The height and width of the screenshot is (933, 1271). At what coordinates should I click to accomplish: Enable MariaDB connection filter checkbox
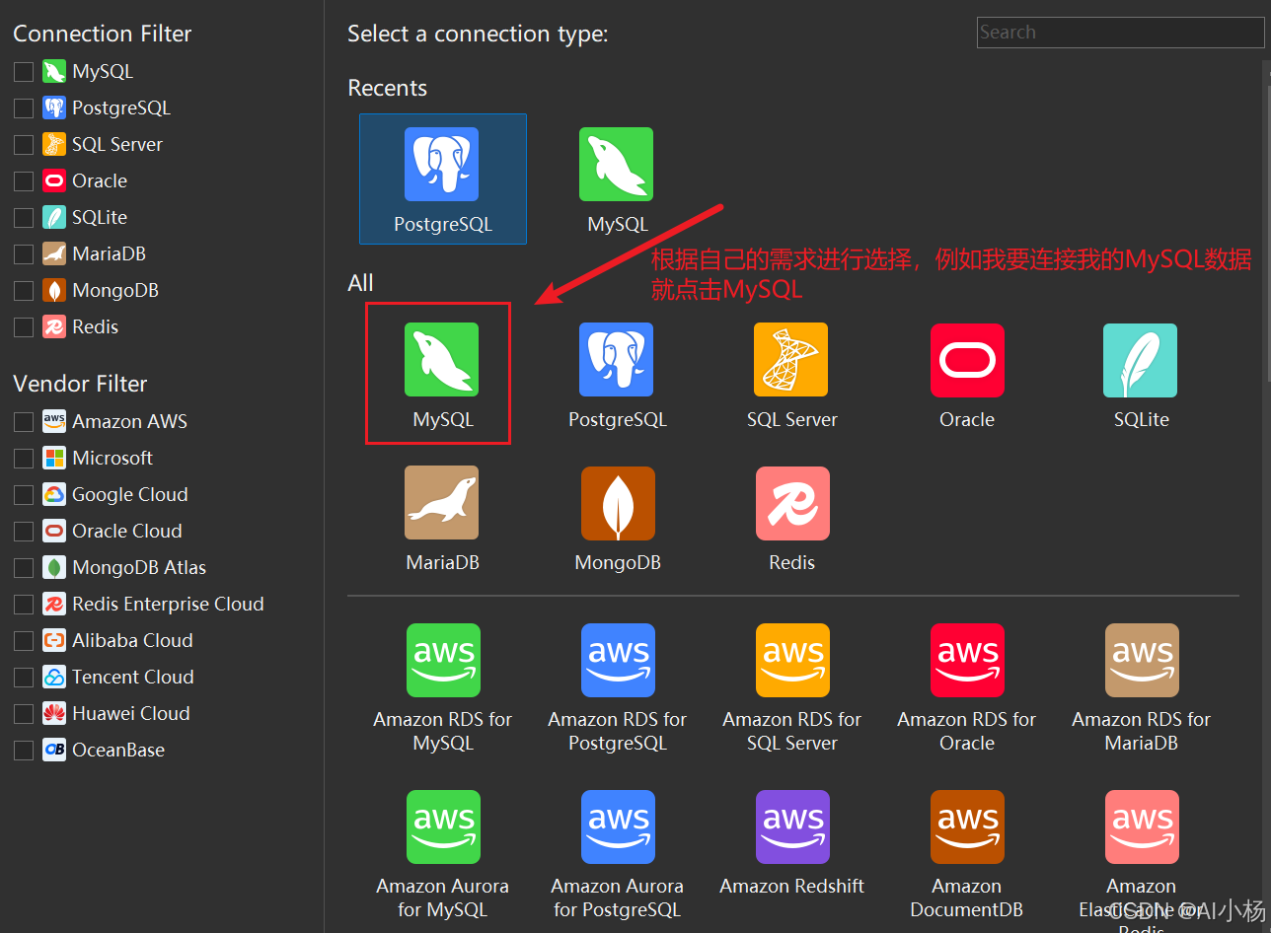coord(24,254)
